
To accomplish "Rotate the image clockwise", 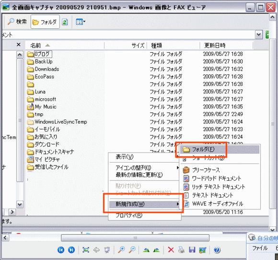I will point(146,250).
